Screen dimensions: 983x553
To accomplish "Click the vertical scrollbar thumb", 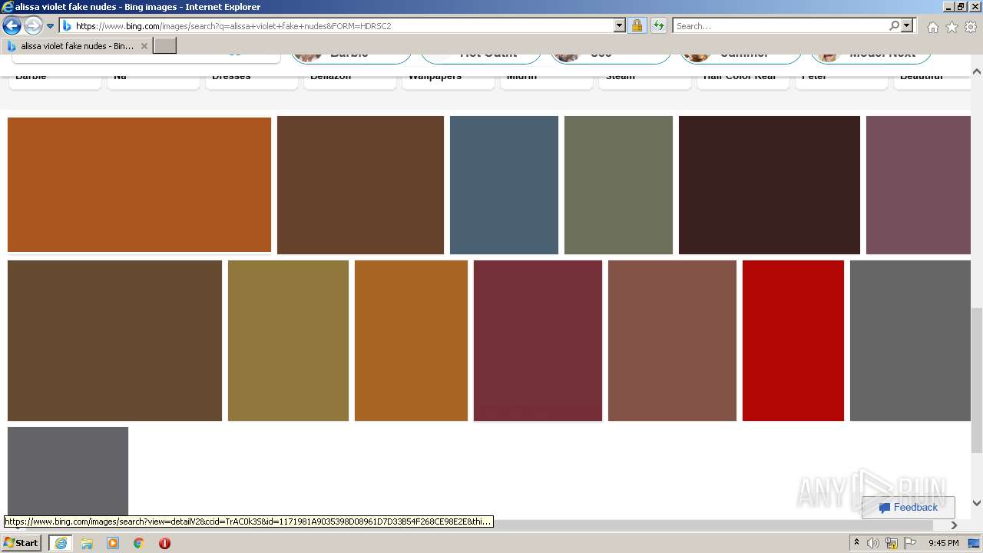I will click(x=977, y=380).
